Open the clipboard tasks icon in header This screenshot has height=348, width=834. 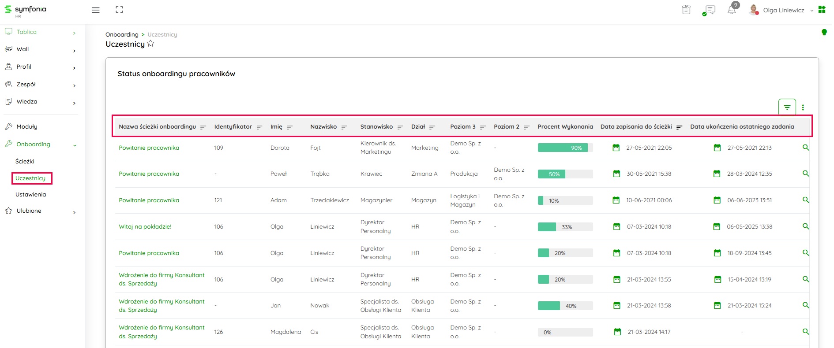686,10
